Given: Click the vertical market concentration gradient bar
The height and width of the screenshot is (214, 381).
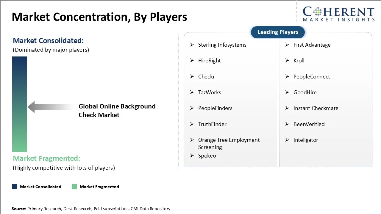Looking at the screenshot, I should (20, 104).
